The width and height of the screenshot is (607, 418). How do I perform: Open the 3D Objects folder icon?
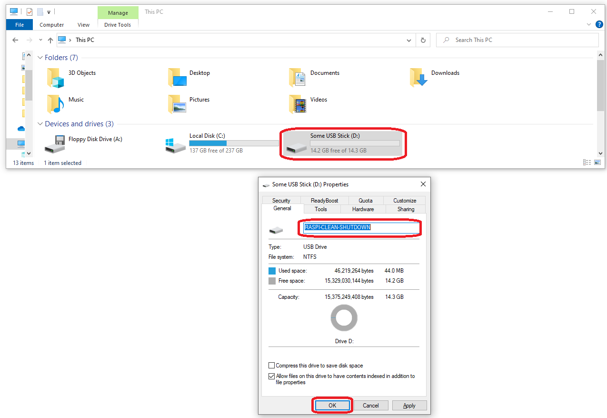coord(56,78)
